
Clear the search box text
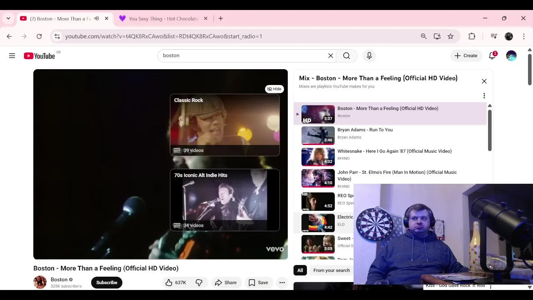pos(331,55)
